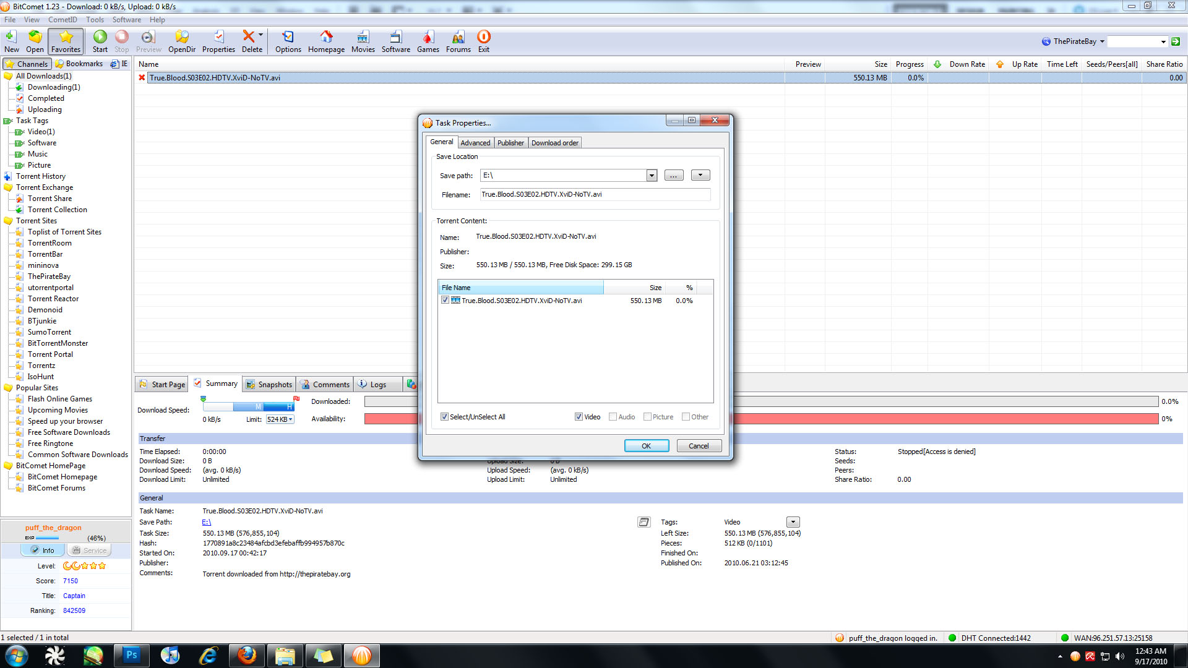1188x668 pixels.
Task: Open the Delete button dropdown arrow
Action: [260, 35]
